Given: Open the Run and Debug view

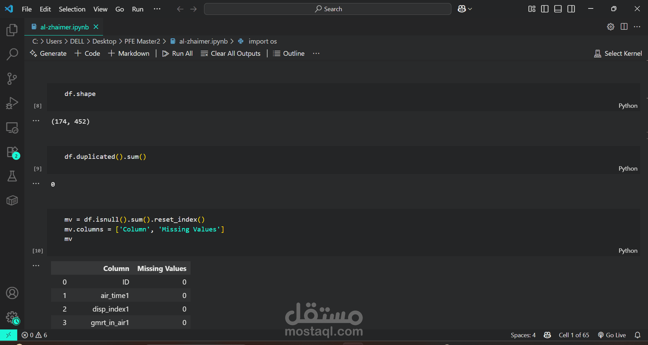Looking at the screenshot, I should point(12,103).
